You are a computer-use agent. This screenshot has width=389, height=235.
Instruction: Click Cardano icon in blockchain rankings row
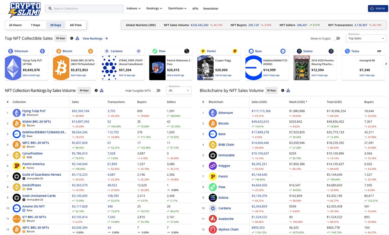tap(213, 208)
